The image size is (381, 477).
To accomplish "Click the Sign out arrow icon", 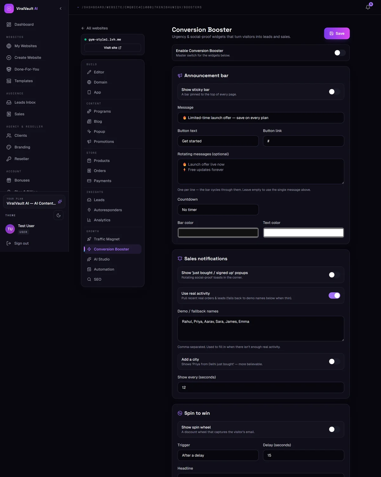I will 9,243.
